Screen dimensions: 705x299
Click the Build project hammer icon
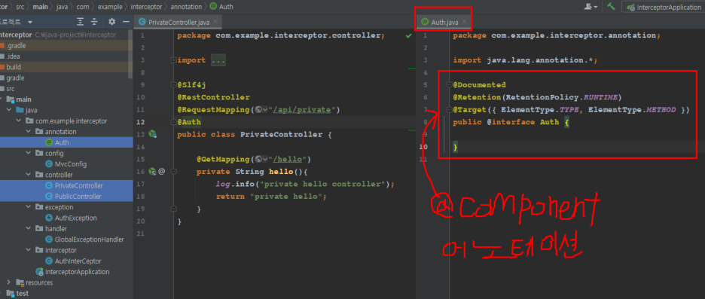point(611,6)
